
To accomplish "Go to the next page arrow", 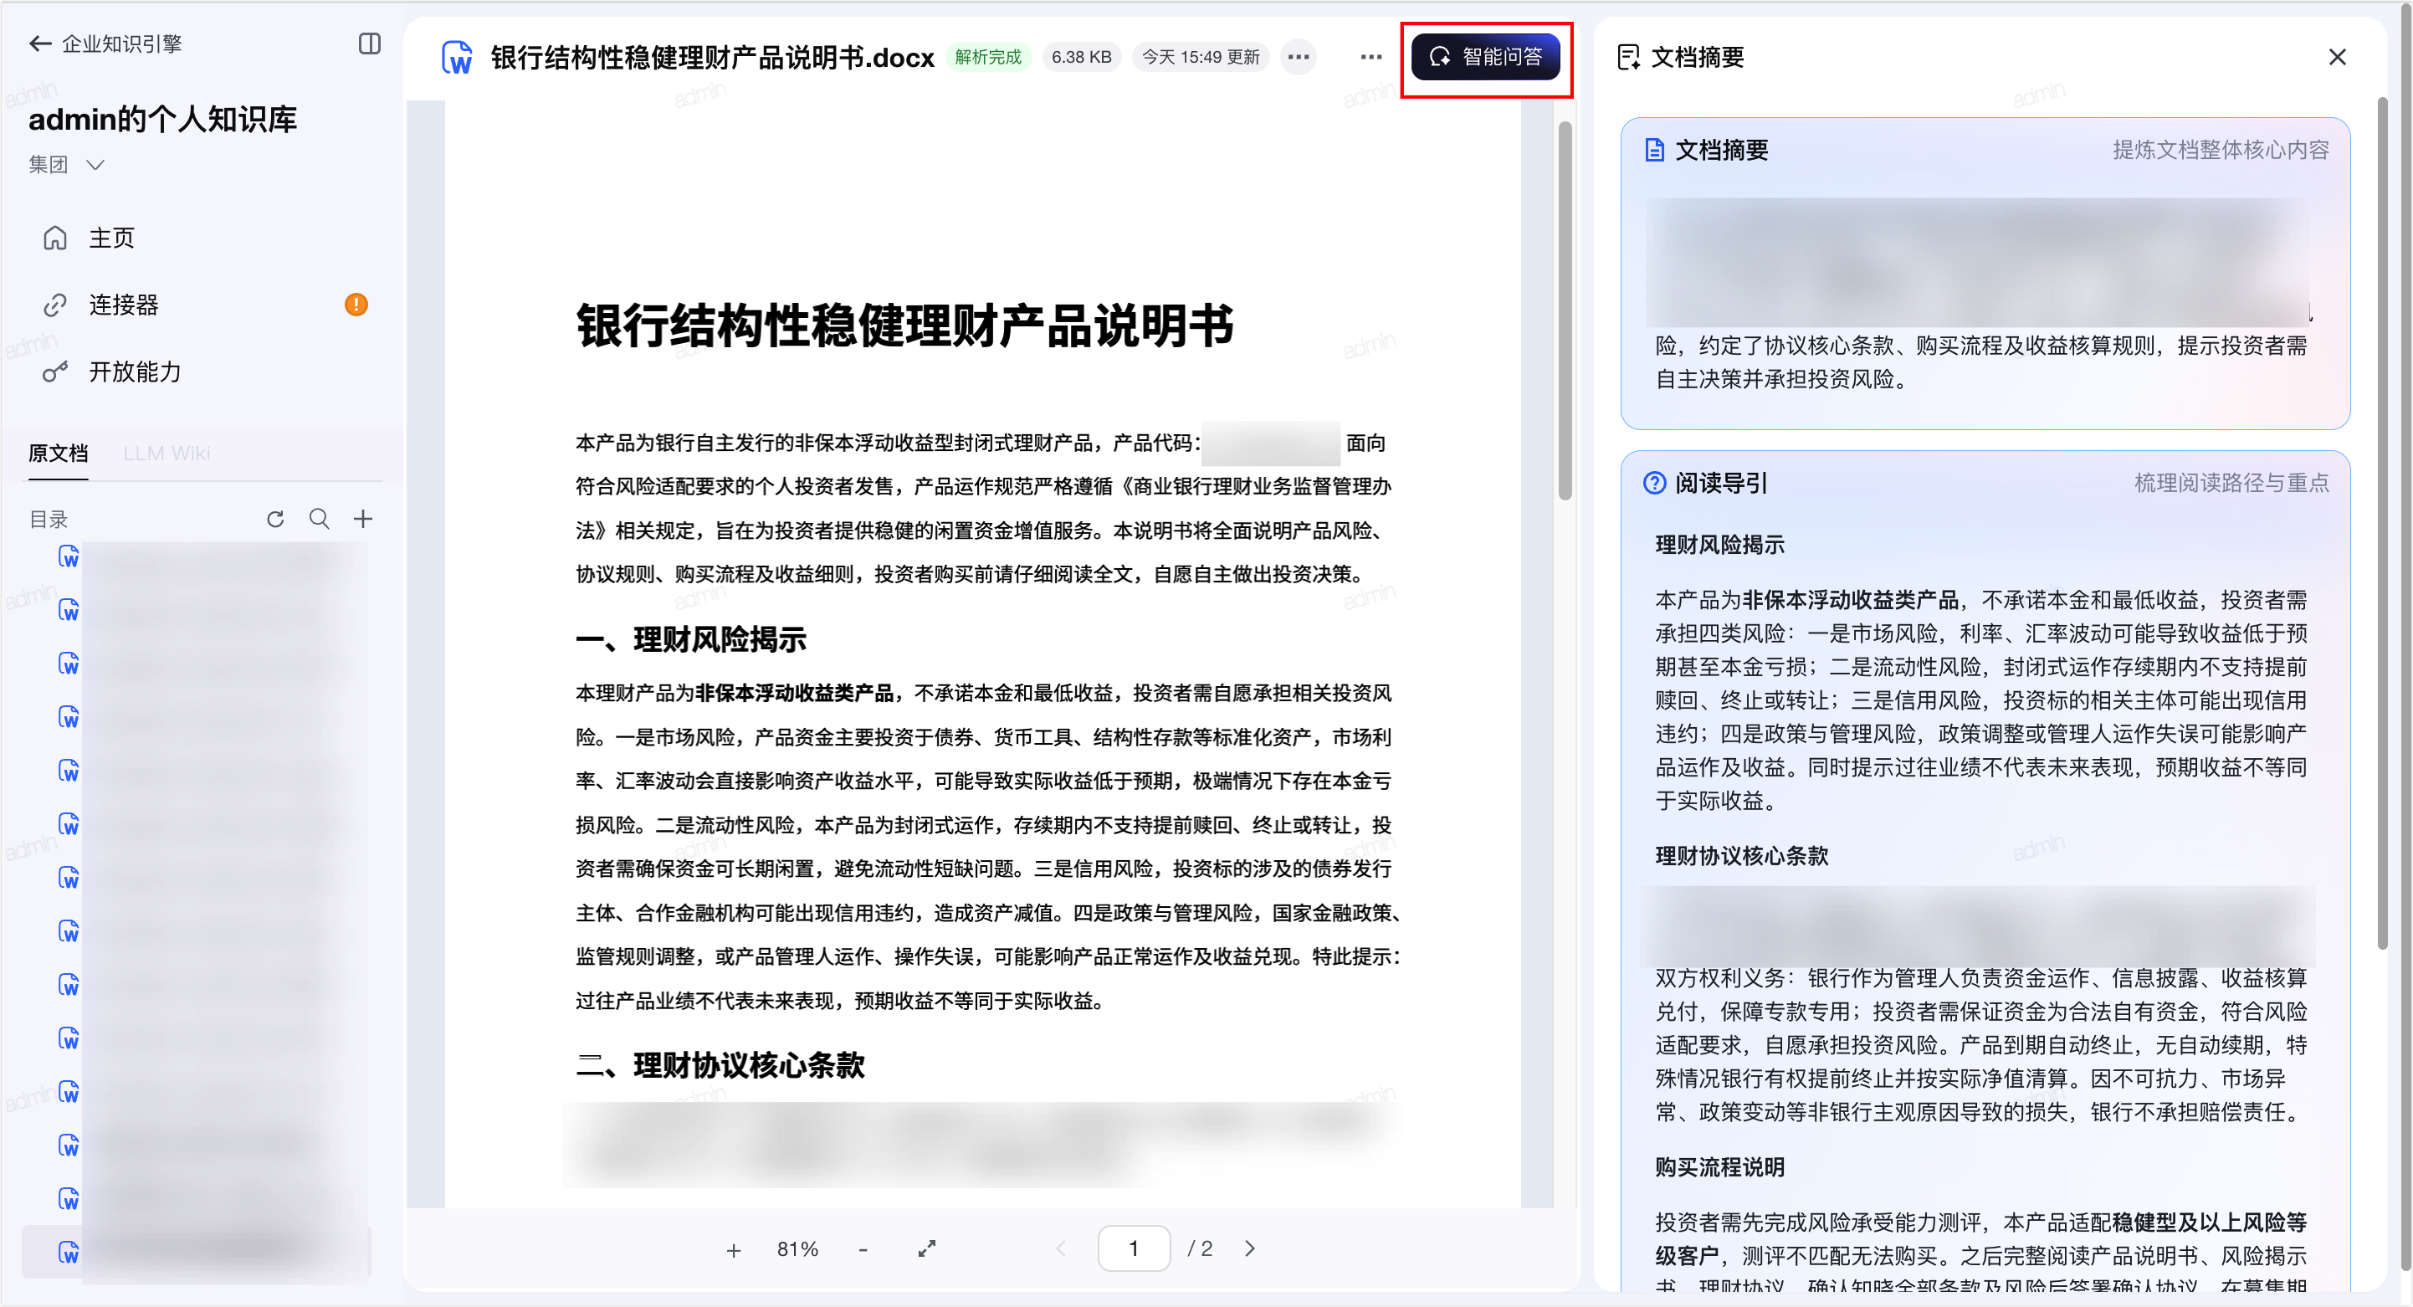I will (1250, 1249).
